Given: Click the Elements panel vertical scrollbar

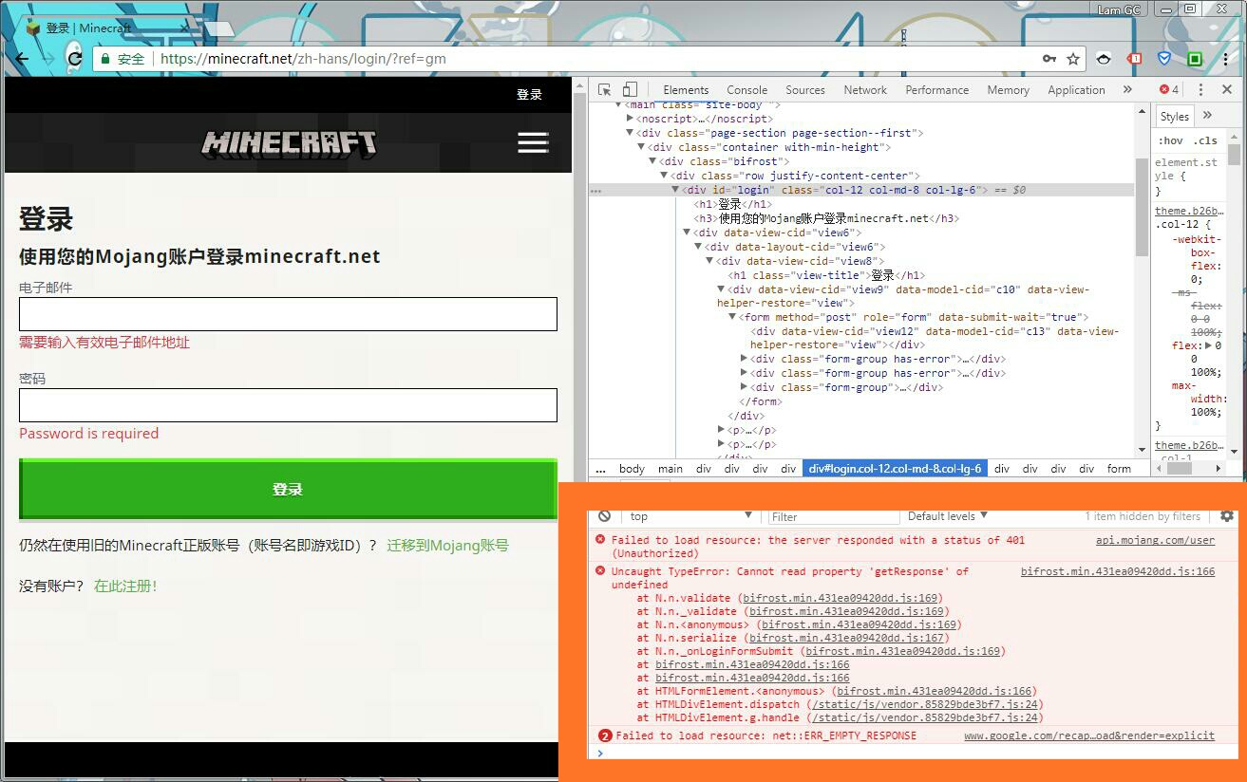Looking at the screenshot, I should point(1142,209).
